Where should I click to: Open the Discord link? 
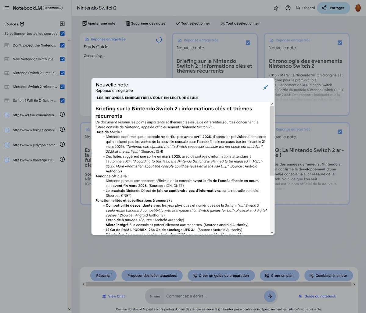coord(305,8)
